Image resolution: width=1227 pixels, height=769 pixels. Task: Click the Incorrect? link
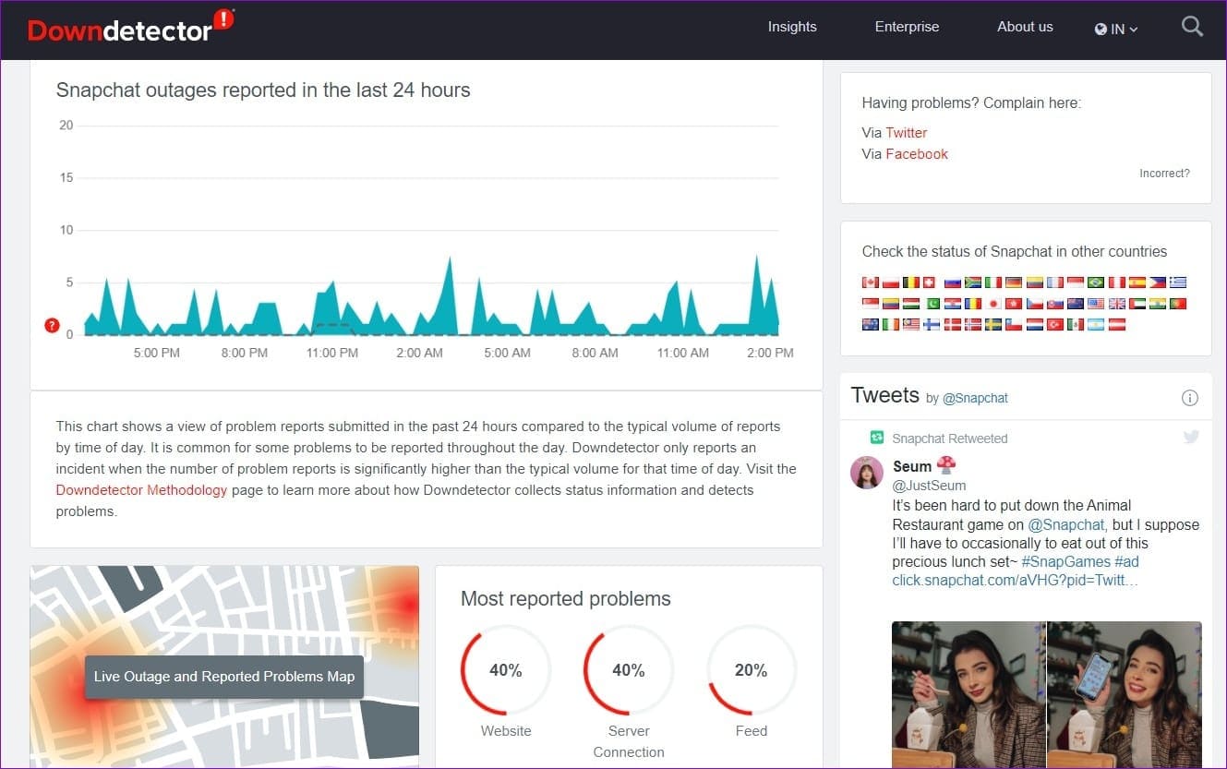click(1164, 174)
